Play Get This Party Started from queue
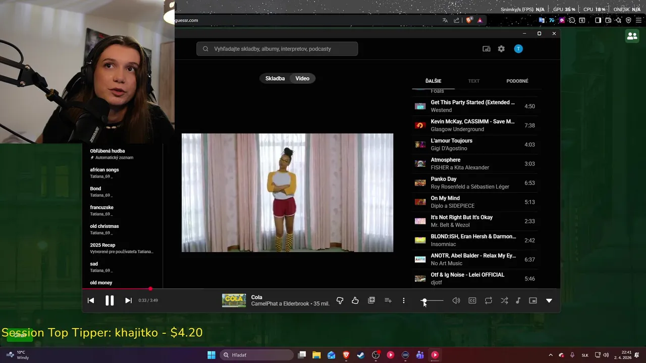Screen dimensions: 646x363 click(475, 106)
